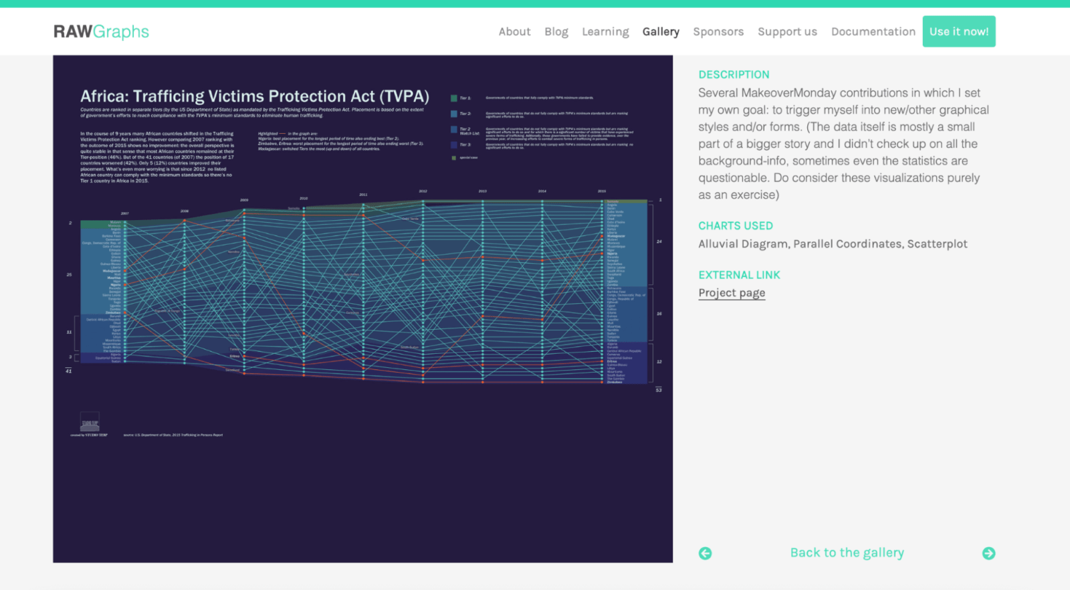1070x590 pixels.
Task: Click the Tier 2 legend color square
Action: (x=454, y=114)
